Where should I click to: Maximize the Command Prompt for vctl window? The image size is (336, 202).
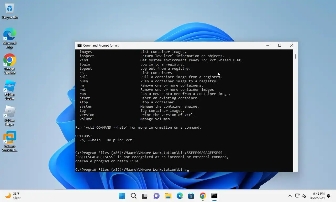point(280,45)
